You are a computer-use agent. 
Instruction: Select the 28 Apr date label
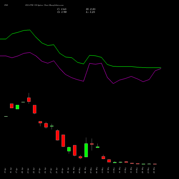coord(57,170)
